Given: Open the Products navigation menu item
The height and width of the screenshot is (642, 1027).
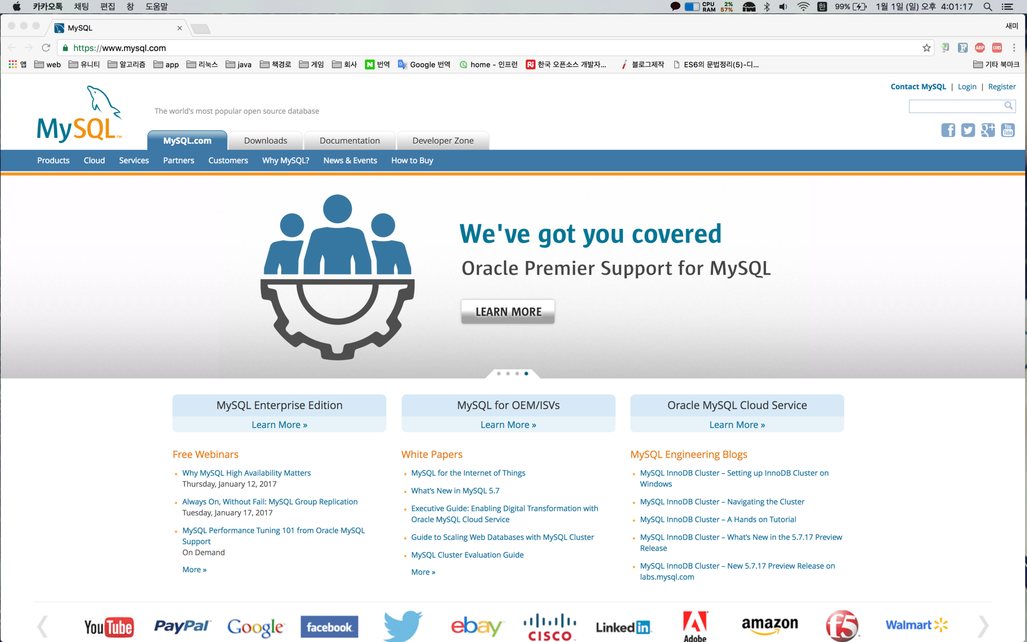Looking at the screenshot, I should point(53,161).
